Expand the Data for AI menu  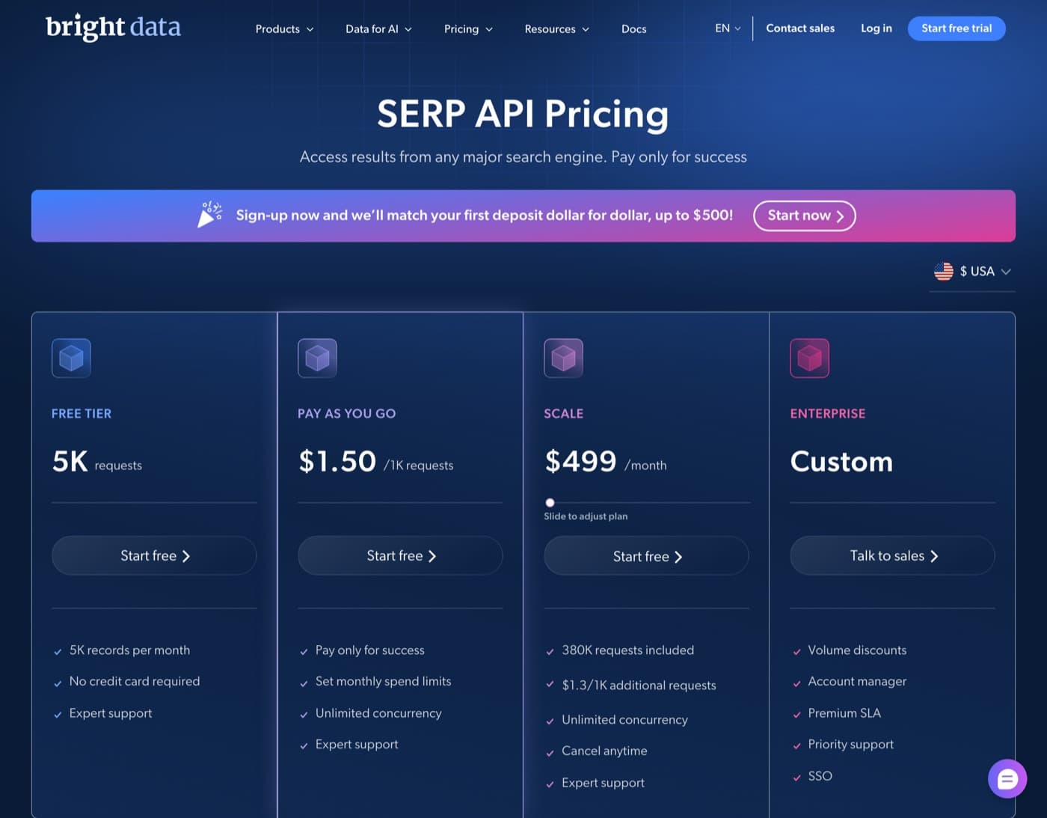click(378, 29)
